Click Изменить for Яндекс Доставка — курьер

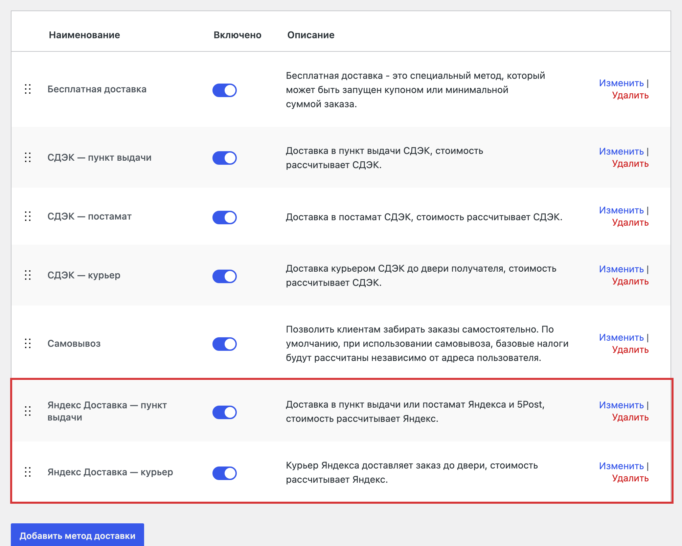click(x=621, y=466)
